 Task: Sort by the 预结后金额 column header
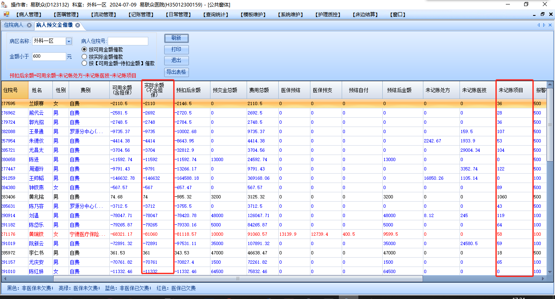[x=403, y=90]
